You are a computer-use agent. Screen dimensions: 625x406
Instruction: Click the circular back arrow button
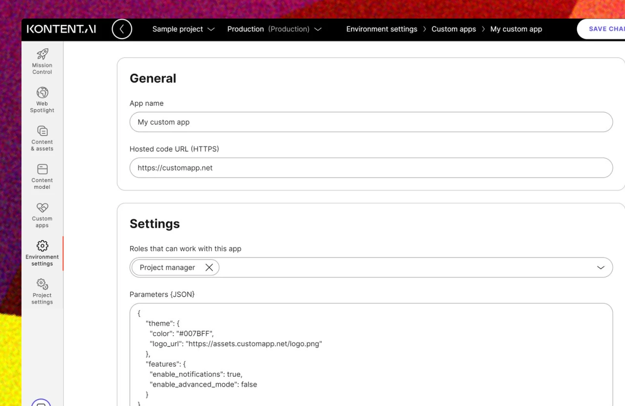[x=122, y=29]
